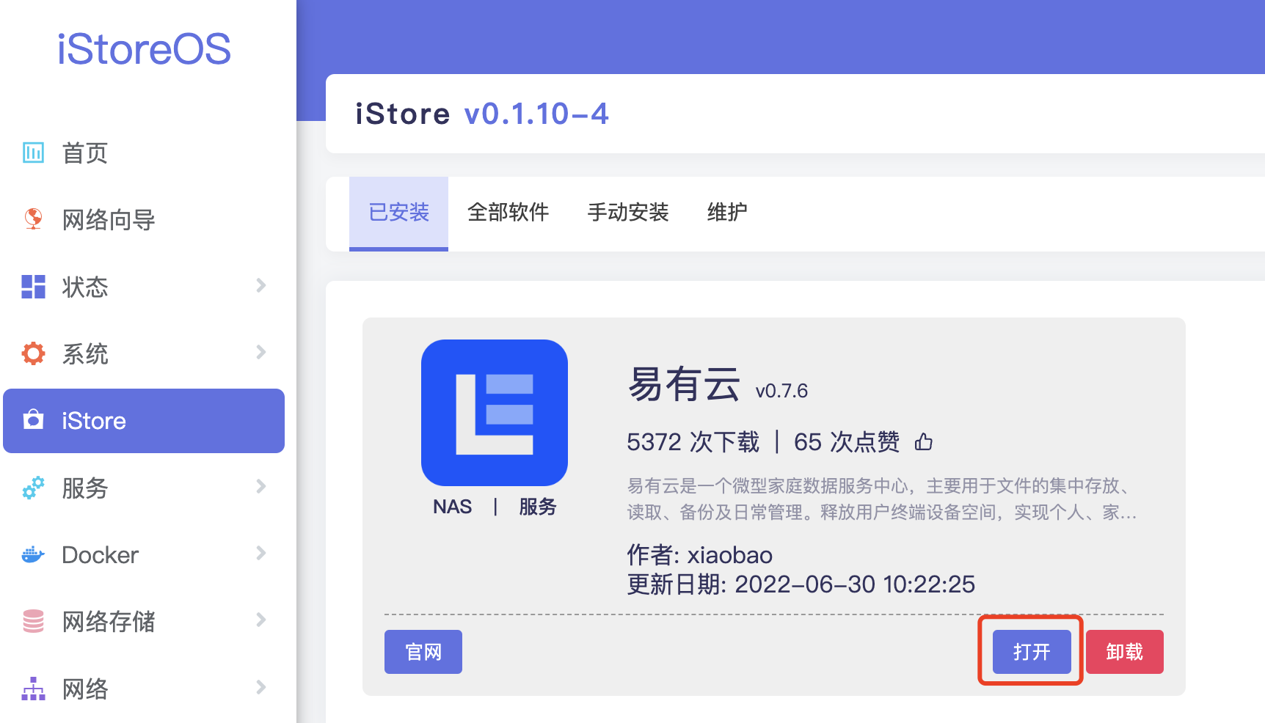Expand the 服务 menu chevron

pos(260,486)
